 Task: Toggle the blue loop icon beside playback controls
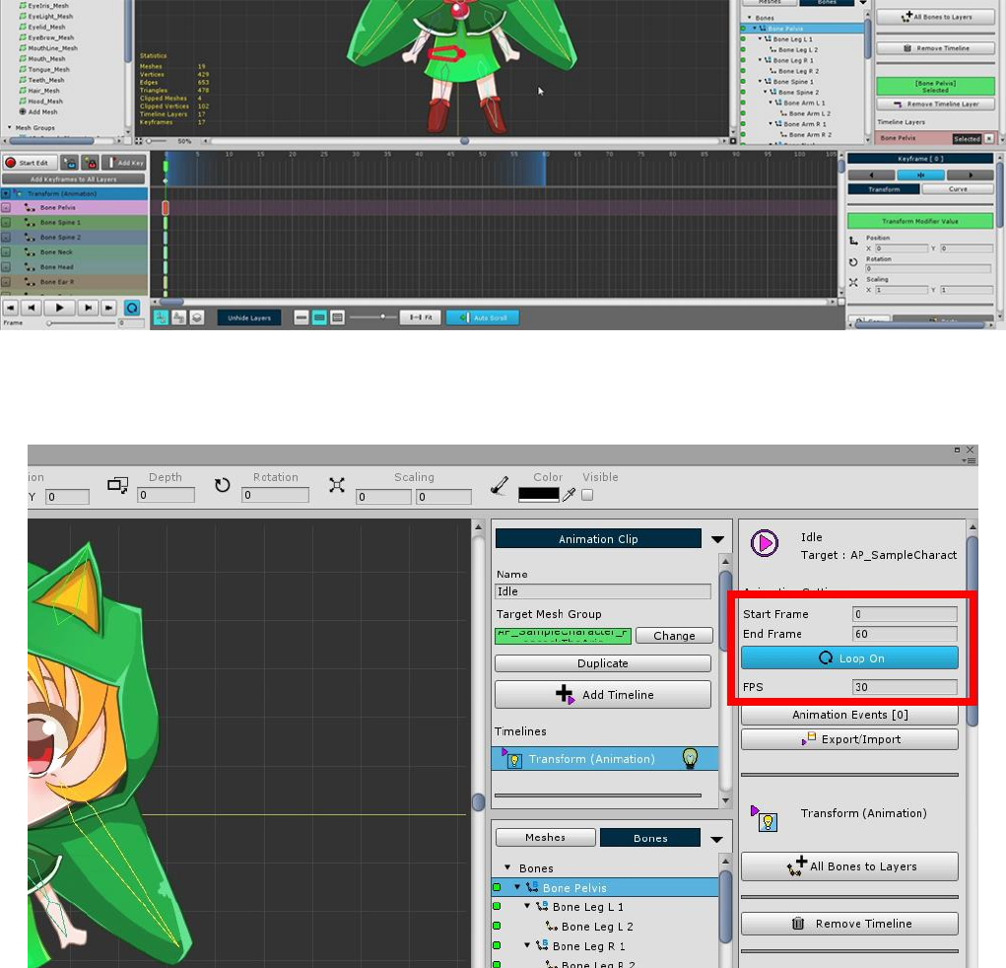click(x=131, y=309)
